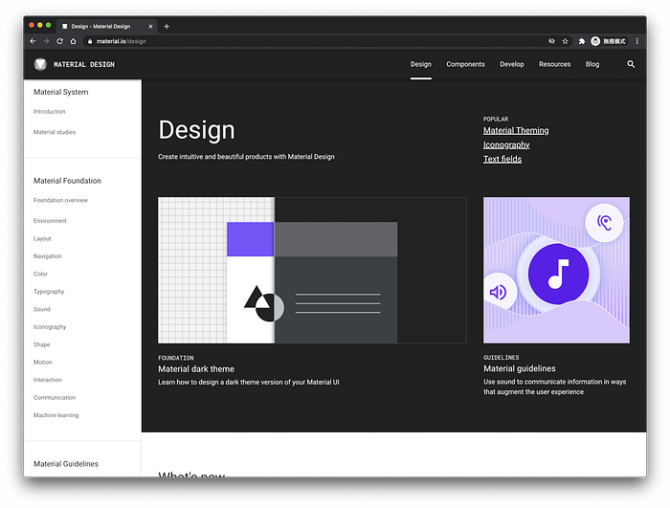Open a new tab with the plus icon
Image resolution: width=670 pixels, height=508 pixels.
[x=167, y=27]
